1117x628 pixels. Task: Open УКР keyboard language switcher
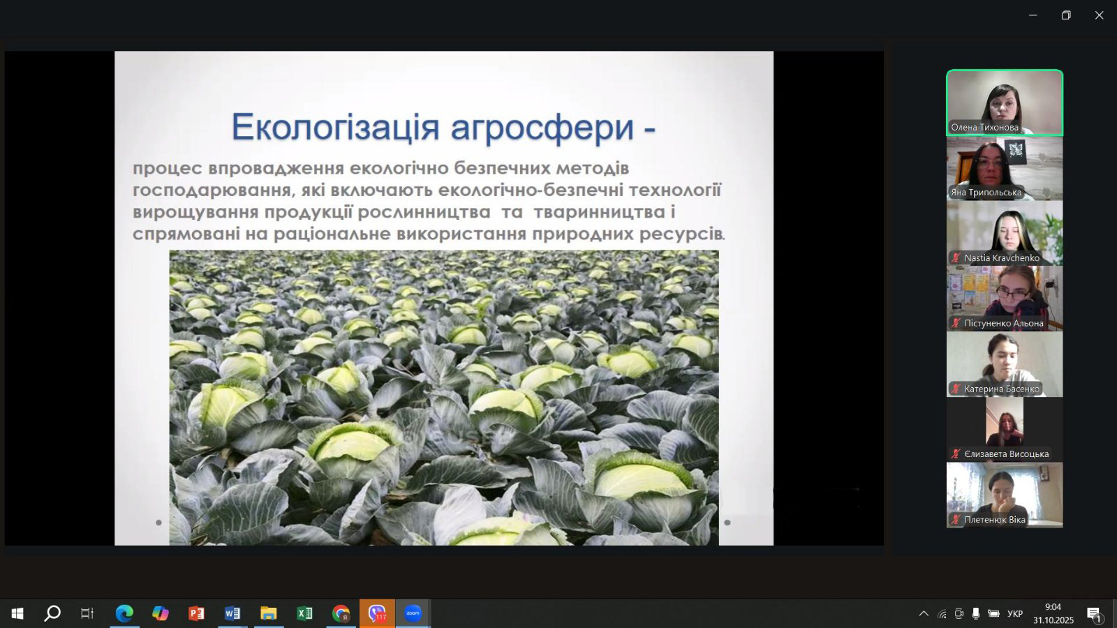coord(1014,614)
